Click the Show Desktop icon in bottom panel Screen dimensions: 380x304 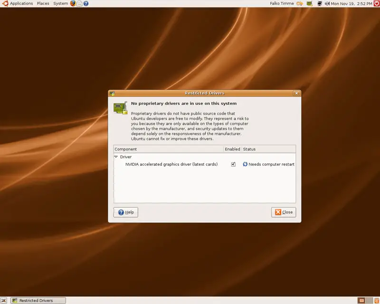coord(4,300)
